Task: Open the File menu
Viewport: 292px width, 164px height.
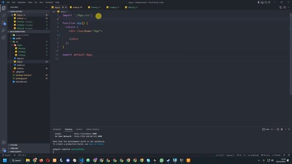Action: (8, 2)
